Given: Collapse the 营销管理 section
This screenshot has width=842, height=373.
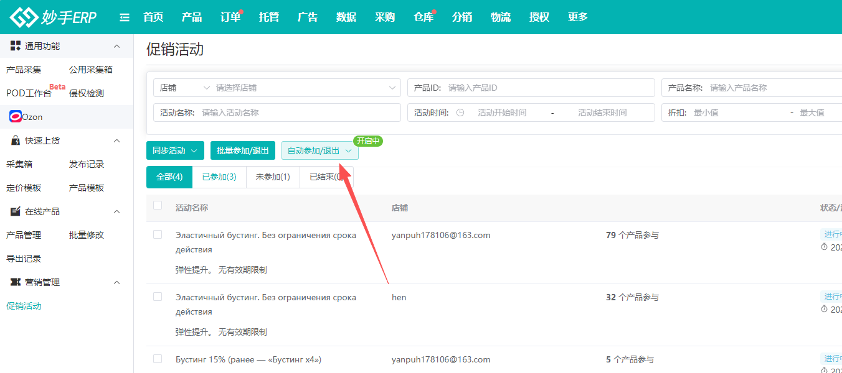Looking at the screenshot, I should point(116,282).
